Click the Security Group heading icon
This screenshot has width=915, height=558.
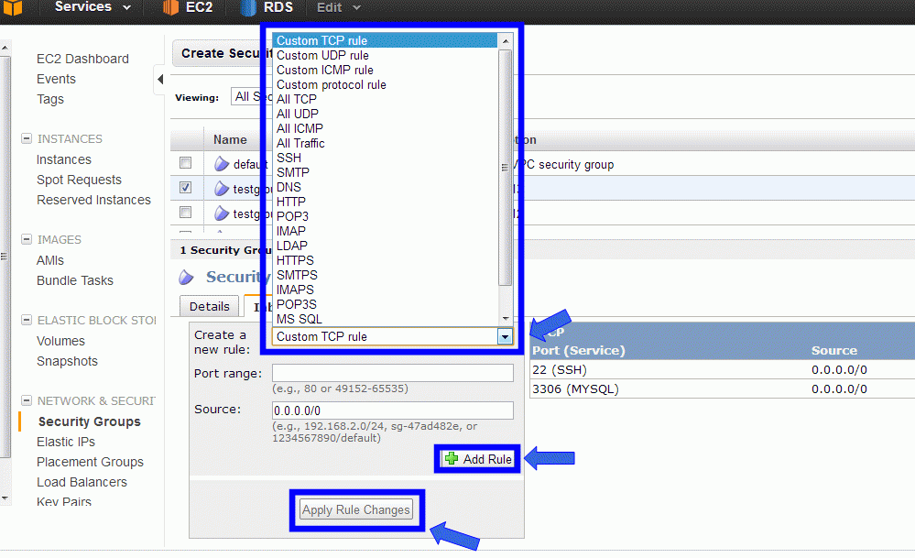tap(186, 278)
